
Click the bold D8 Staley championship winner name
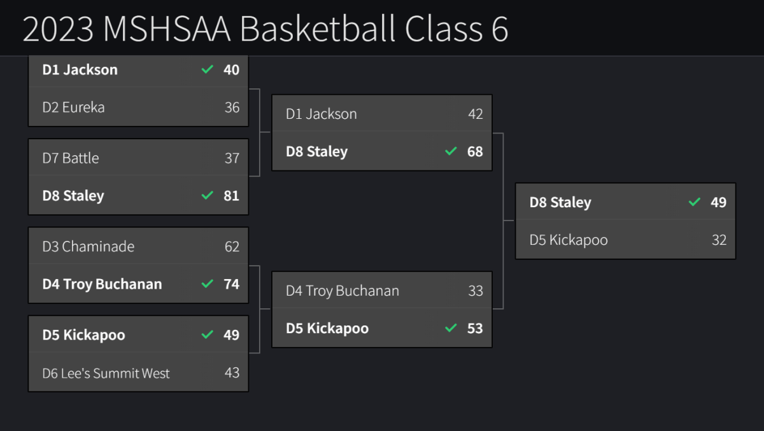pyautogui.click(x=560, y=202)
